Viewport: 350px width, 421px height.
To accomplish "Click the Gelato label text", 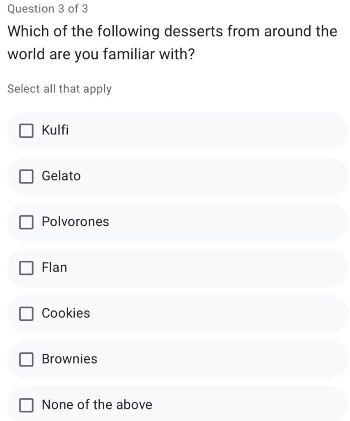I will pyautogui.click(x=61, y=176).
